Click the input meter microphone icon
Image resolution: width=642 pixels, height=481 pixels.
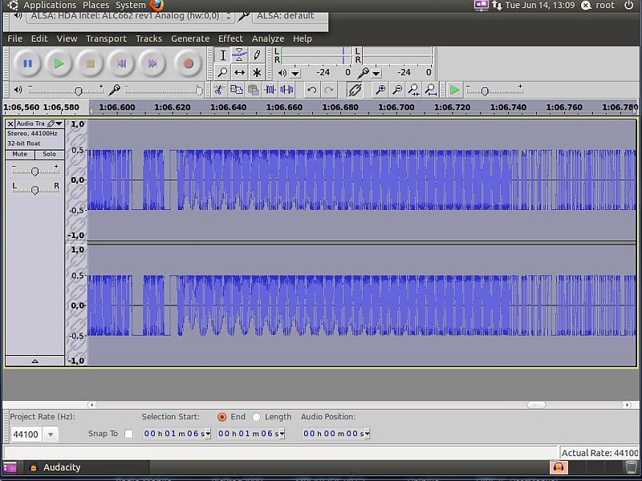pos(363,73)
